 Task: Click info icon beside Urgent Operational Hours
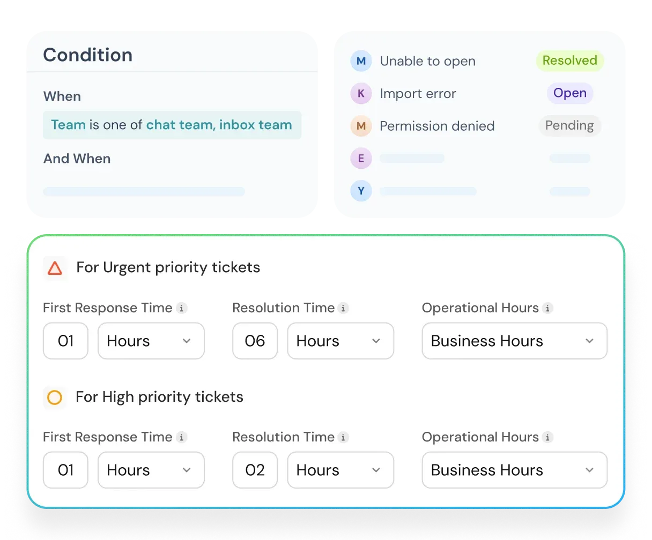tap(547, 308)
